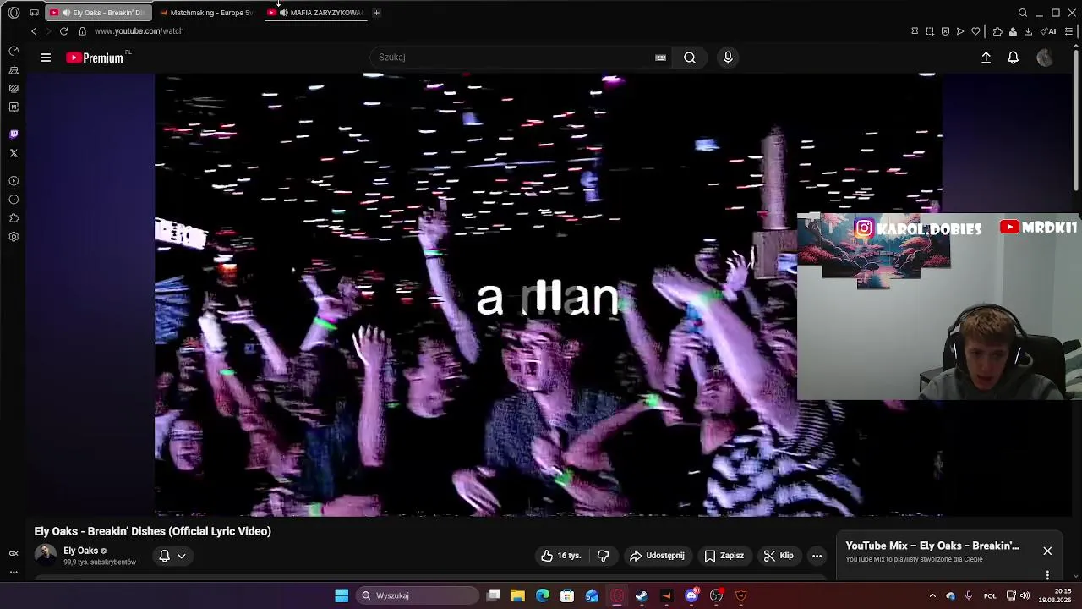Open the Windows Start menu
Viewport: 1082px width, 609px height.
[342, 595]
